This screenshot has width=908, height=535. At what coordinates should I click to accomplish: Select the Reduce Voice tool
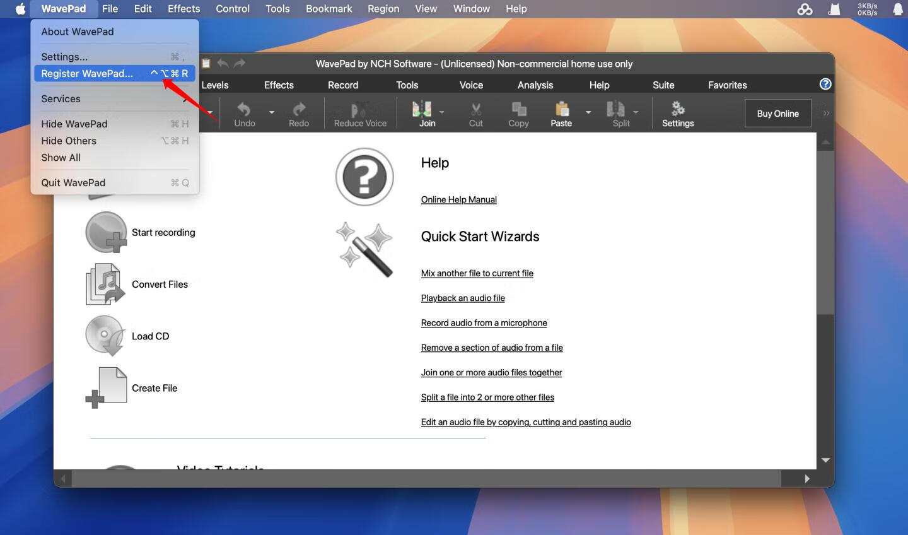coord(360,114)
